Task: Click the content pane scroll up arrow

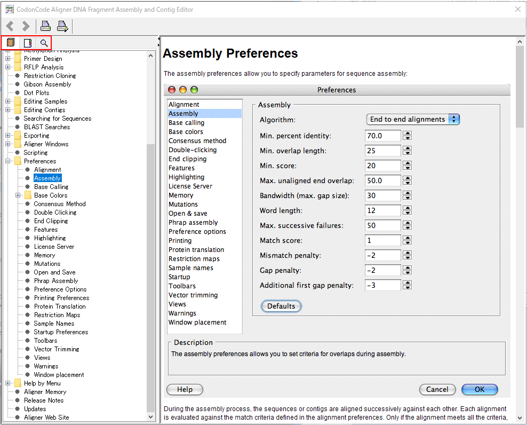Action: click(520, 42)
